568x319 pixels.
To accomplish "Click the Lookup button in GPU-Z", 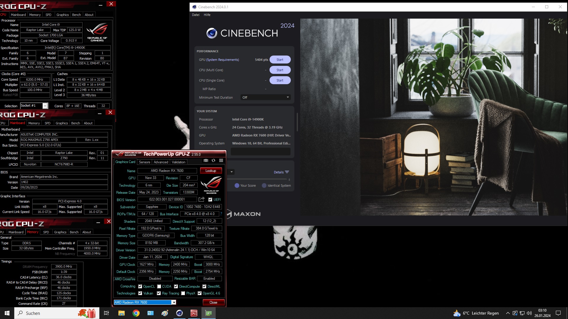I will click(211, 171).
